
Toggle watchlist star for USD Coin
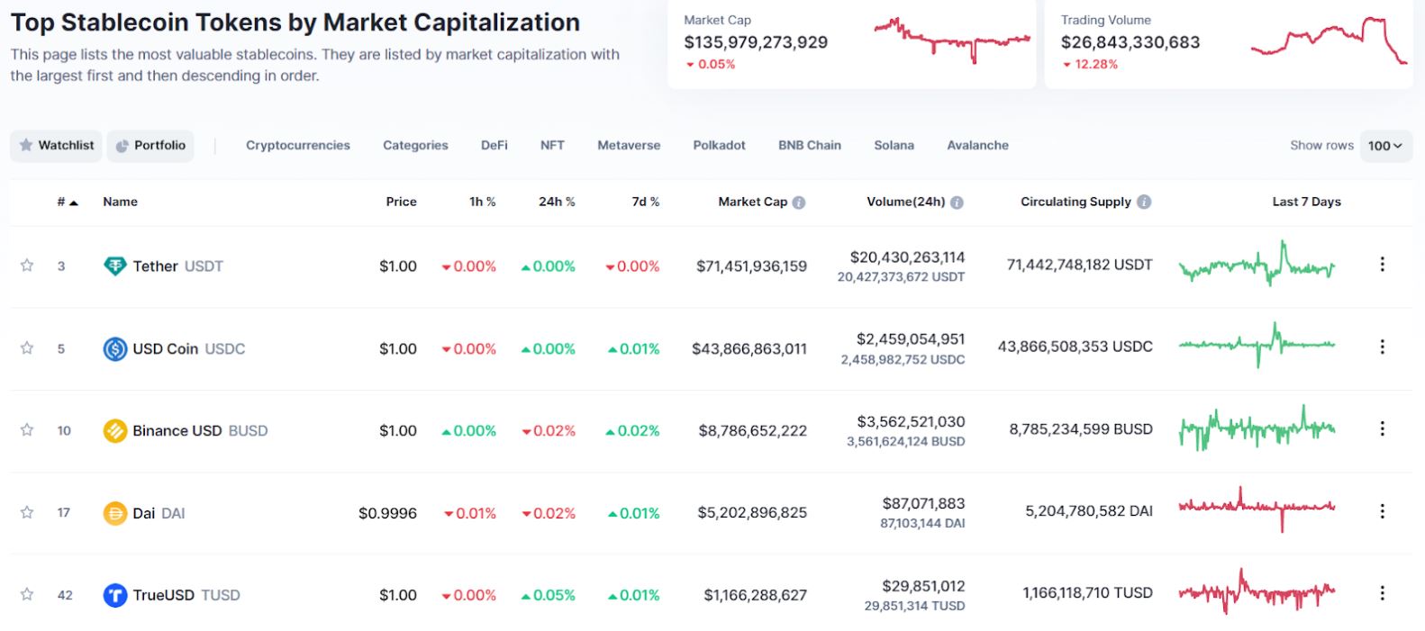pos(27,347)
